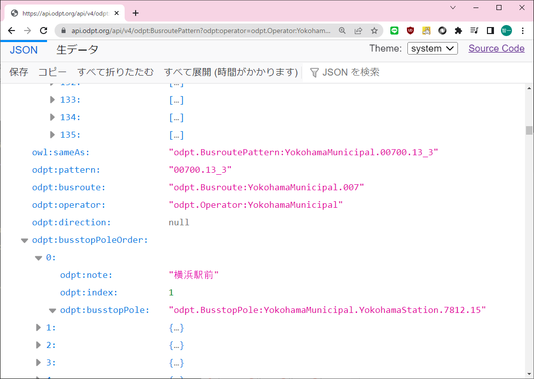534x379 pixels.
Task: Collapse the odpt:busstopPole node
Action: tap(53, 310)
